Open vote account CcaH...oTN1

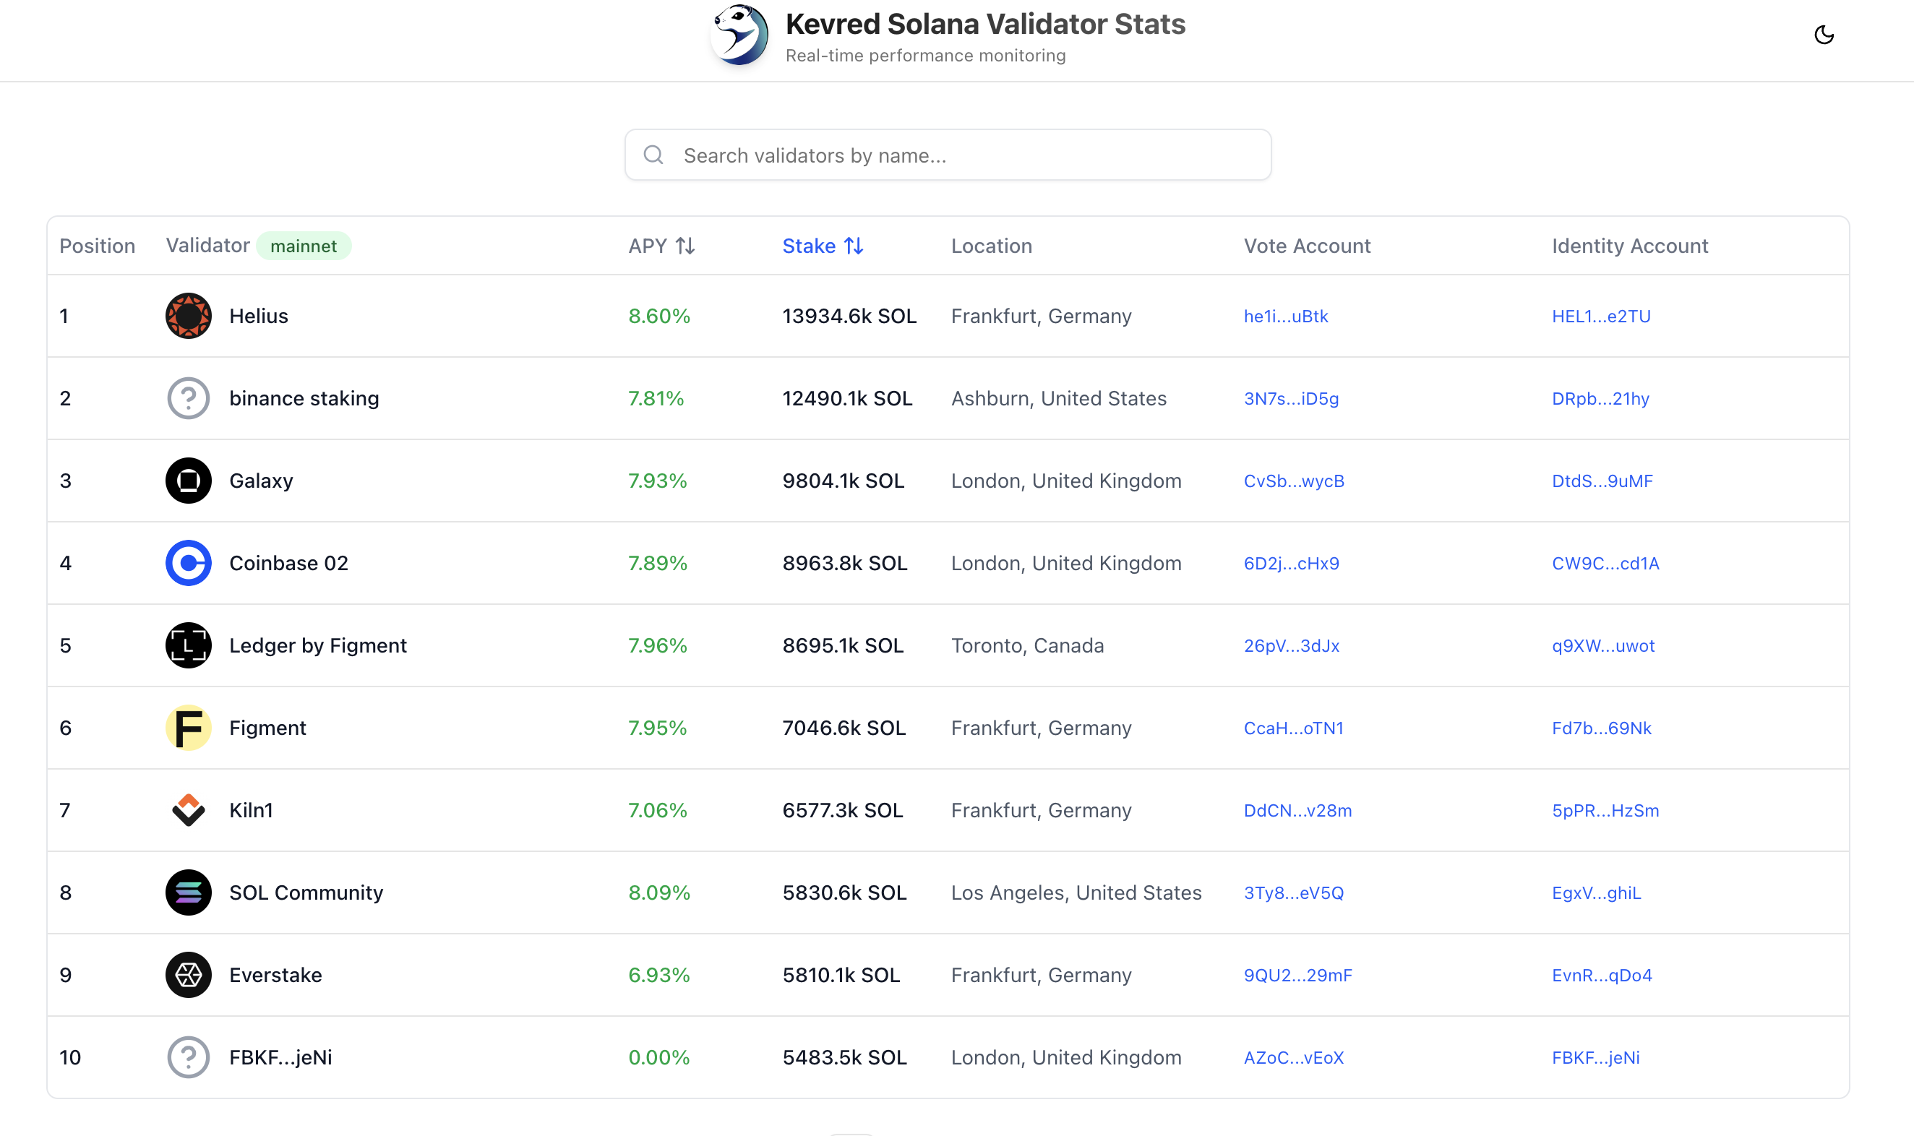click(x=1293, y=728)
